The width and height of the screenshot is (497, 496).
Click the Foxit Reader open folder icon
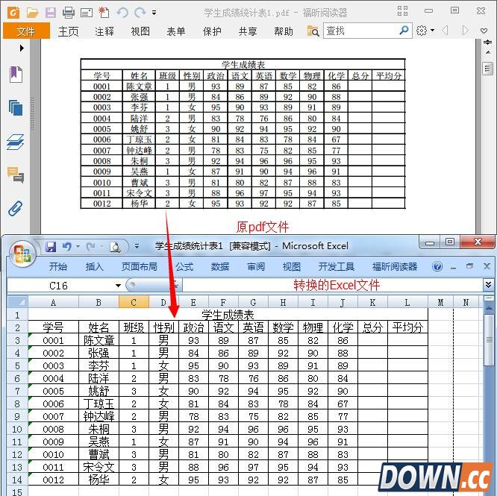(x=32, y=13)
